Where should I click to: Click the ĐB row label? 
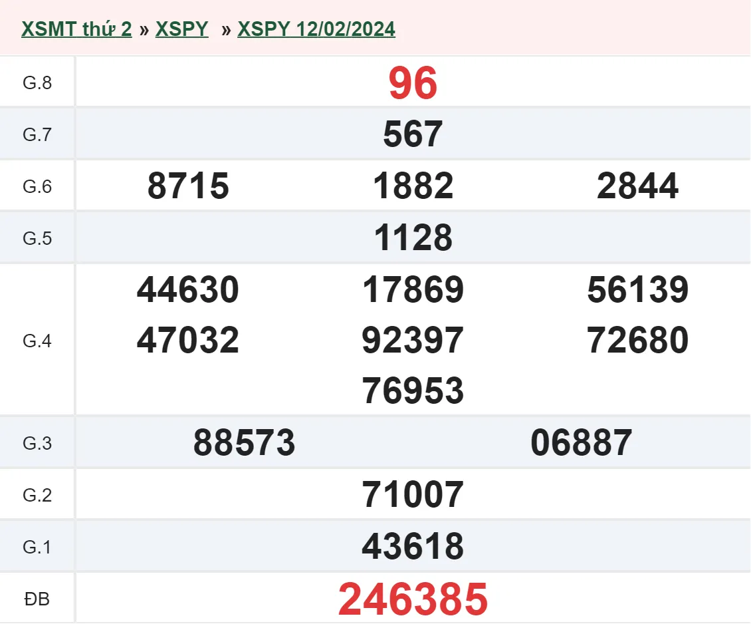(37, 599)
